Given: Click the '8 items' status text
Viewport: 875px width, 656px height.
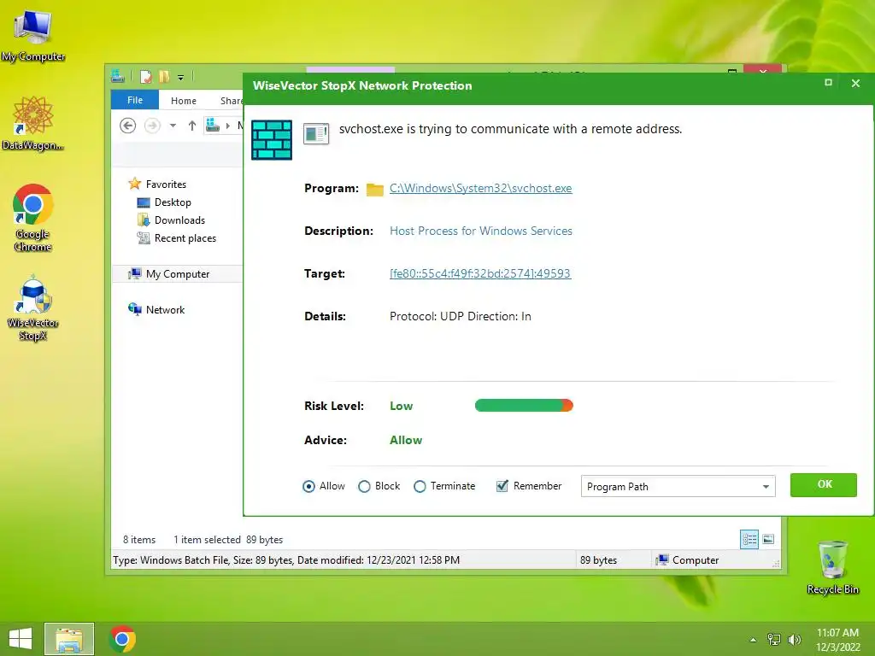Looking at the screenshot, I should click(139, 540).
